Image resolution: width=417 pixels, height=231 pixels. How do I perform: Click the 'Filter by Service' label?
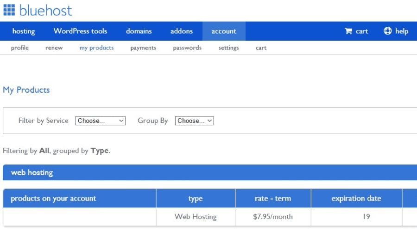[44, 121]
